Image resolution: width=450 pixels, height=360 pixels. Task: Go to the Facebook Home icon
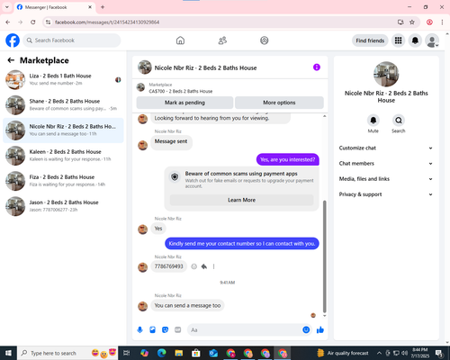180,40
